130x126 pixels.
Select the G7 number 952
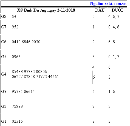(x=15, y=27)
